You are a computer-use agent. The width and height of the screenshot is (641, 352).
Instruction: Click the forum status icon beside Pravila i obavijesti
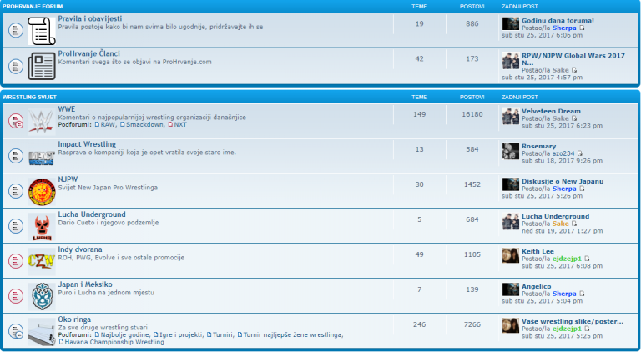(16, 30)
